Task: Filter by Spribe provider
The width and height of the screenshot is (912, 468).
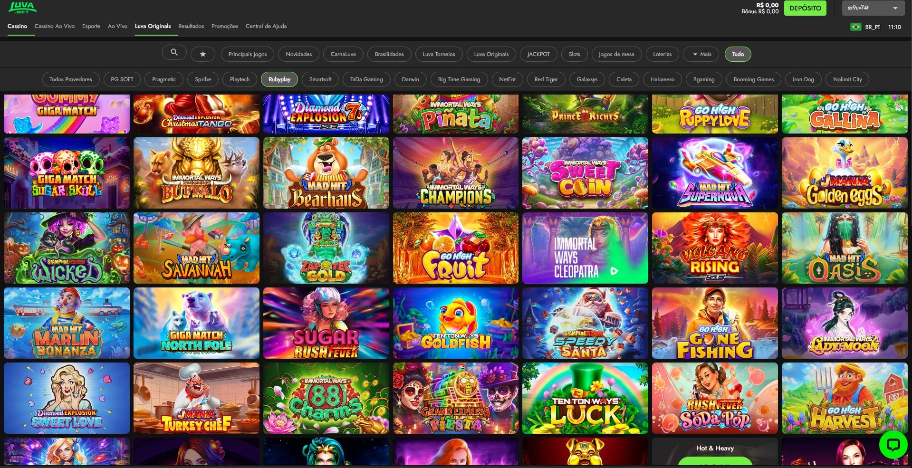Action: click(203, 79)
